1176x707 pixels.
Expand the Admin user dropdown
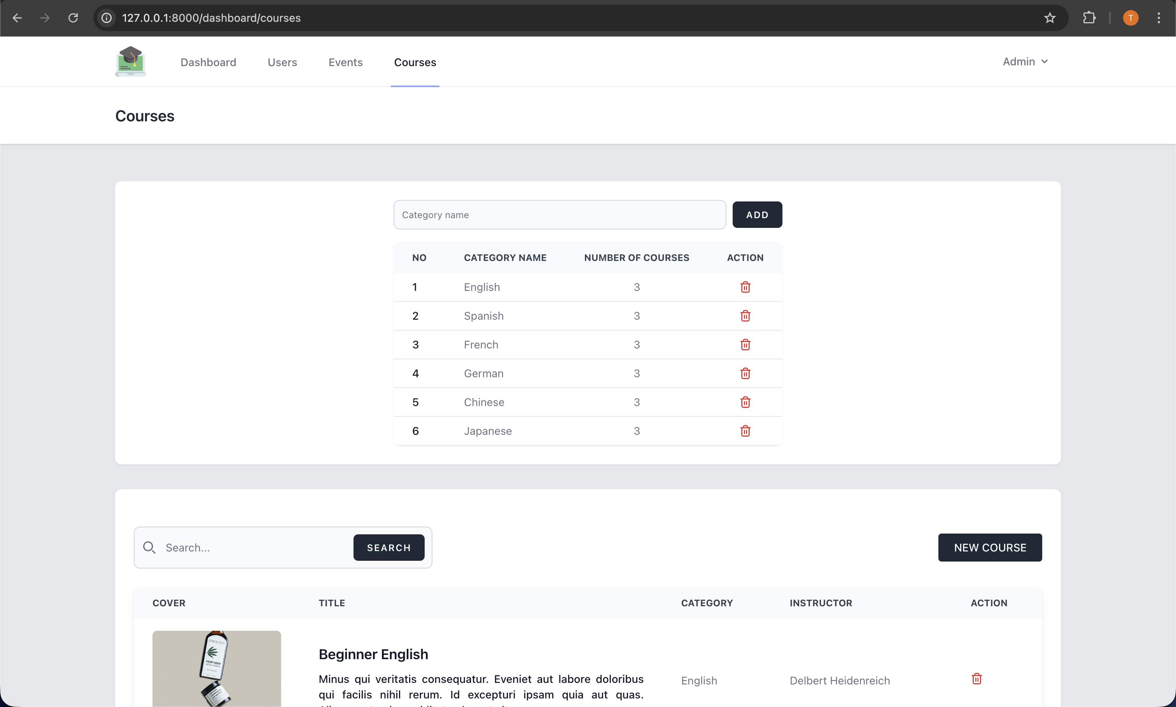[1025, 61]
